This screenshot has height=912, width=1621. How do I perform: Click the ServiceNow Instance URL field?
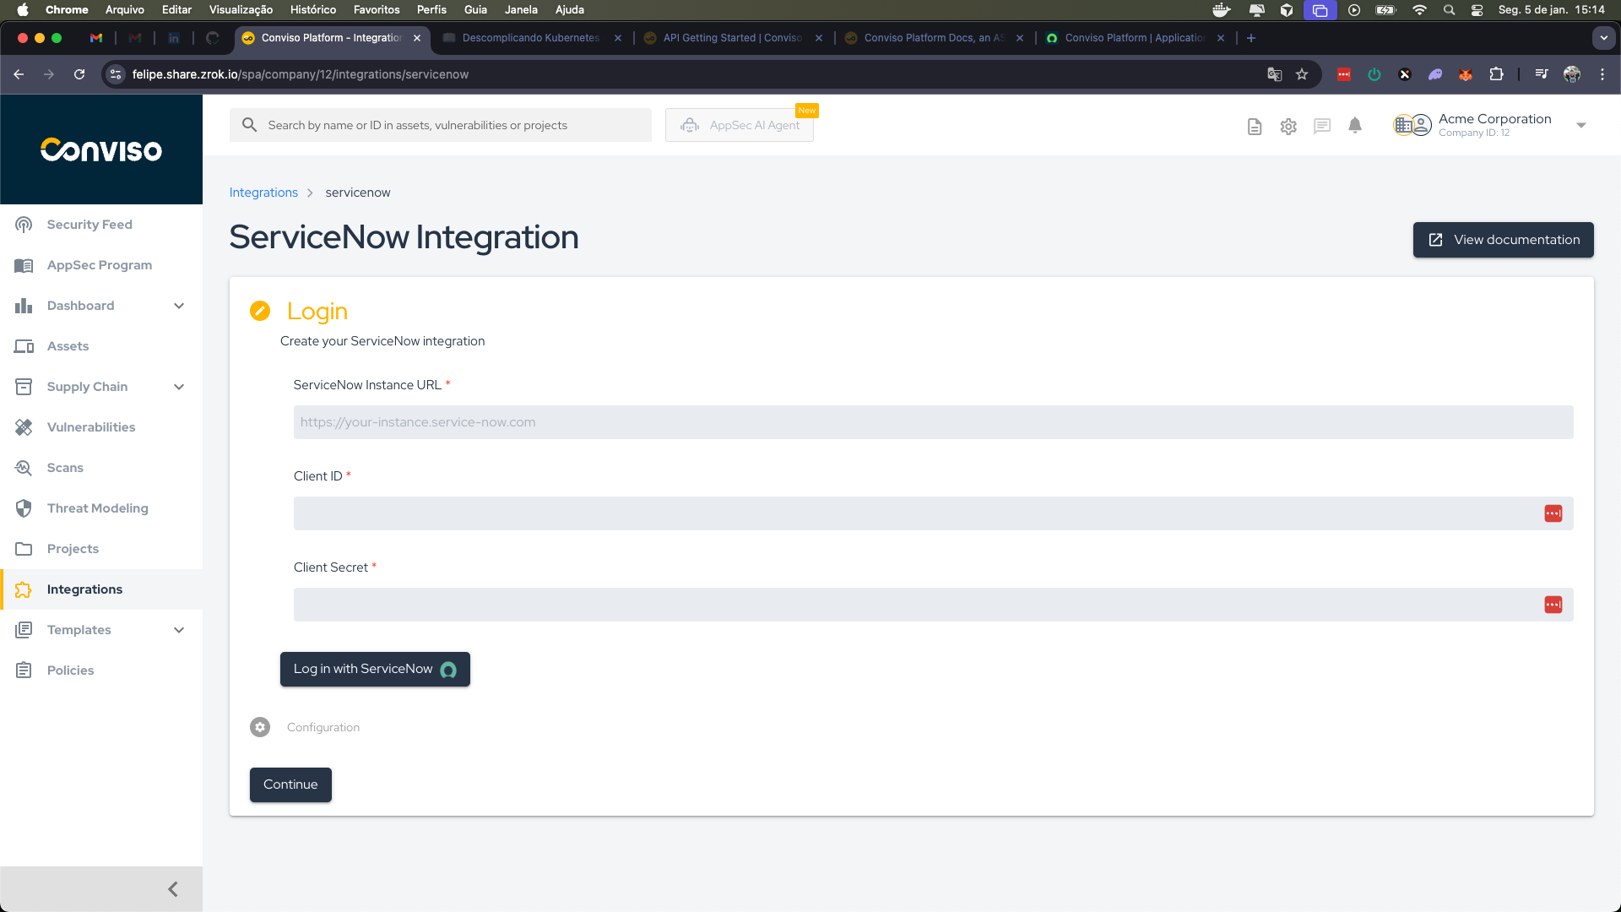933,421
